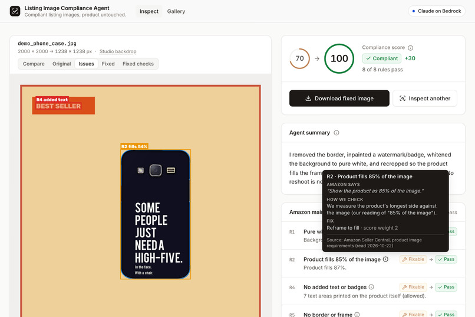This screenshot has height=317, width=475.
Task: Click the info icon beside No added text
Action: (371, 287)
